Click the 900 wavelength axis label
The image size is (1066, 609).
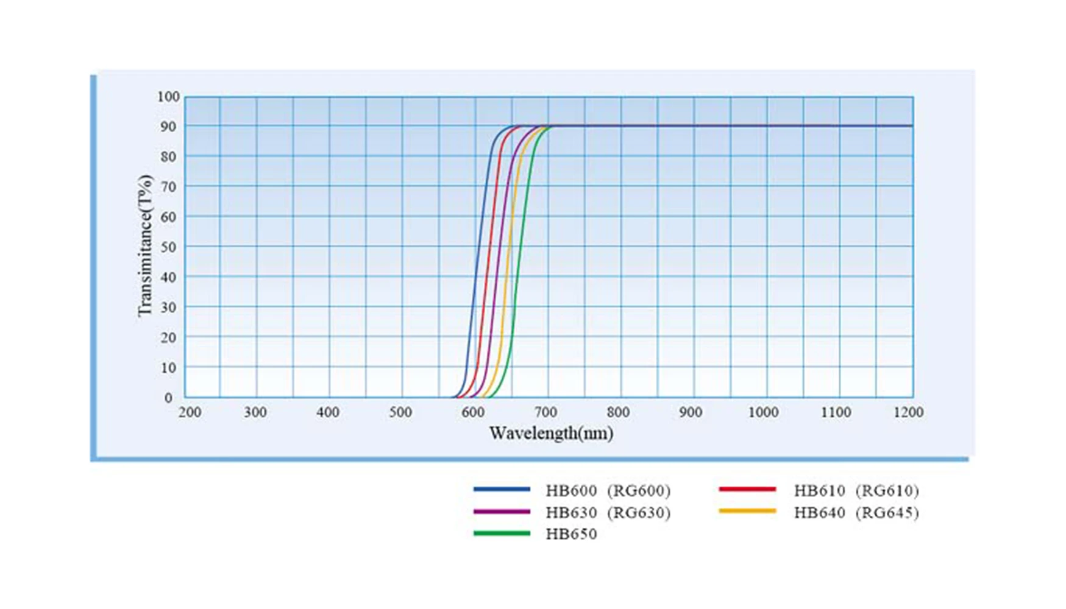coord(691,412)
